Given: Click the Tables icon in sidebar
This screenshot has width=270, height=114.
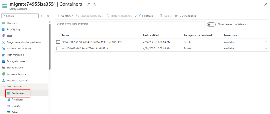Looking at the screenshot, I should pos(8,112).
